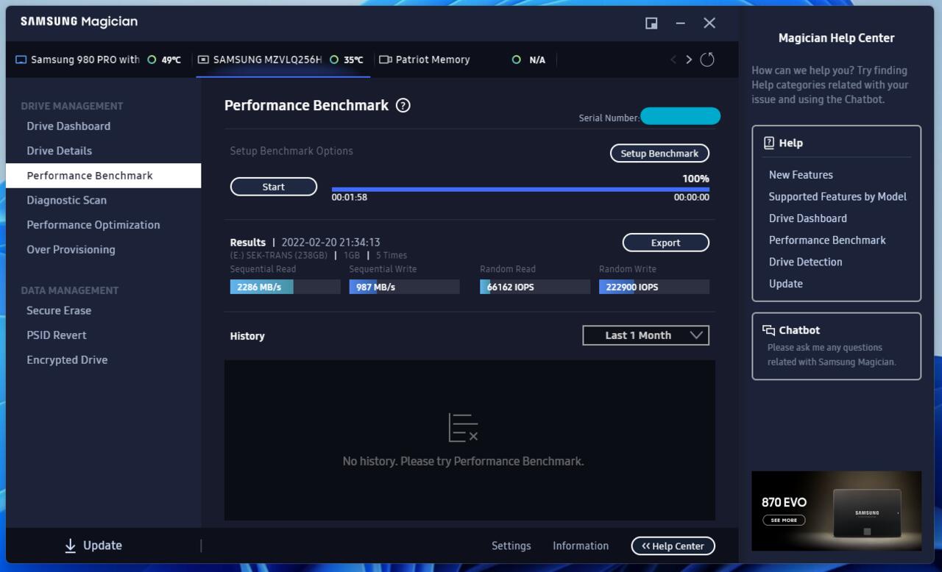This screenshot has height=572, width=942.
Task: Click Update in the bottom left
Action: pos(93,546)
